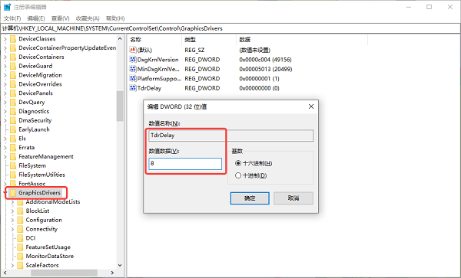Expand the ScaleFactors subkey arrow
Image resolution: width=461 pixels, height=278 pixels.
[12, 265]
